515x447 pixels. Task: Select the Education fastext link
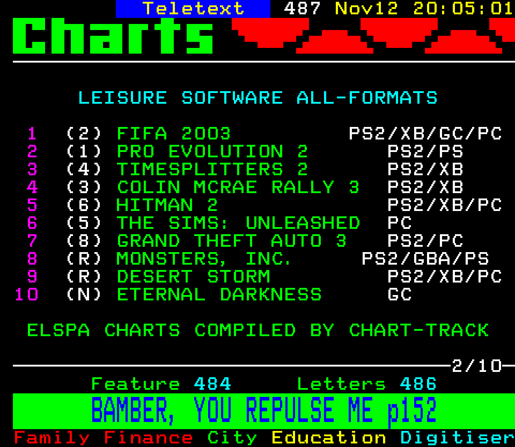329,438
